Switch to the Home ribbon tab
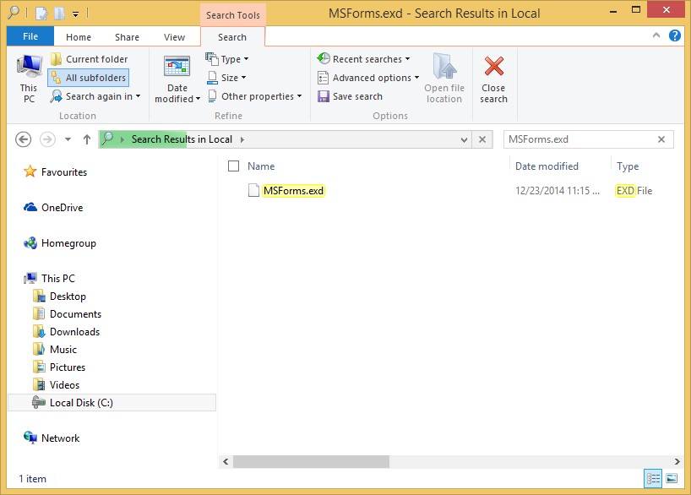 [x=79, y=37]
